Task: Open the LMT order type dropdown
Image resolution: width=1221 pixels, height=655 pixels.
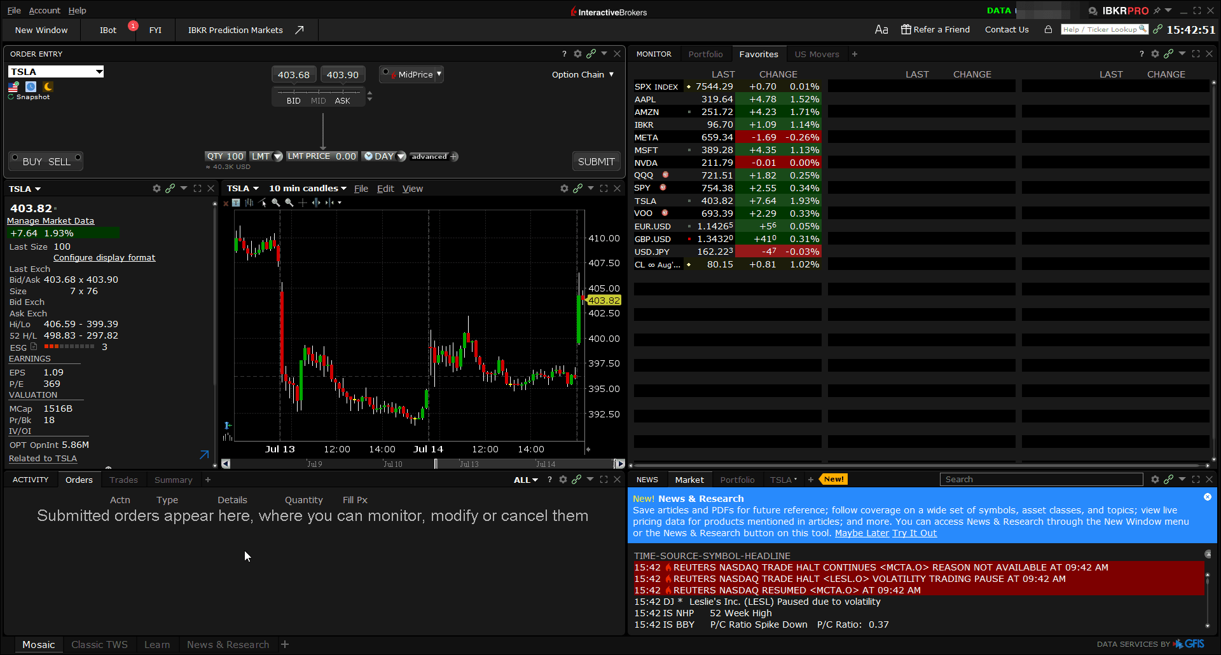Action: 278,156
